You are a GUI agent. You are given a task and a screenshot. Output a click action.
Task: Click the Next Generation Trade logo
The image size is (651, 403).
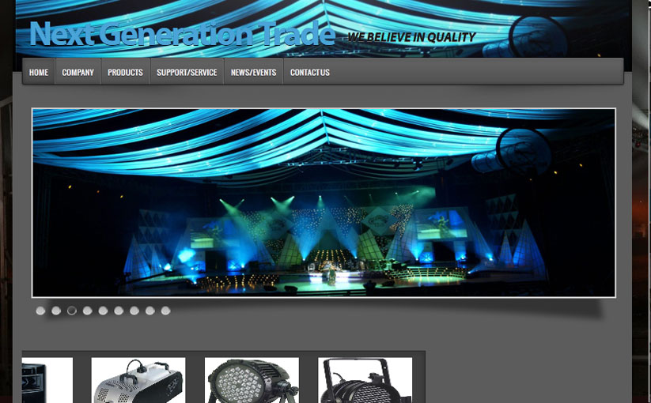[182, 33]
